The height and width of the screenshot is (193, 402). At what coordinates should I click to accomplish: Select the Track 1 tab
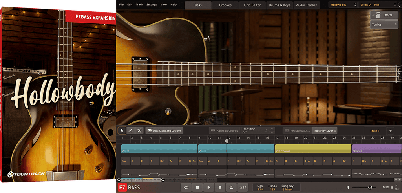click(375, 131)
